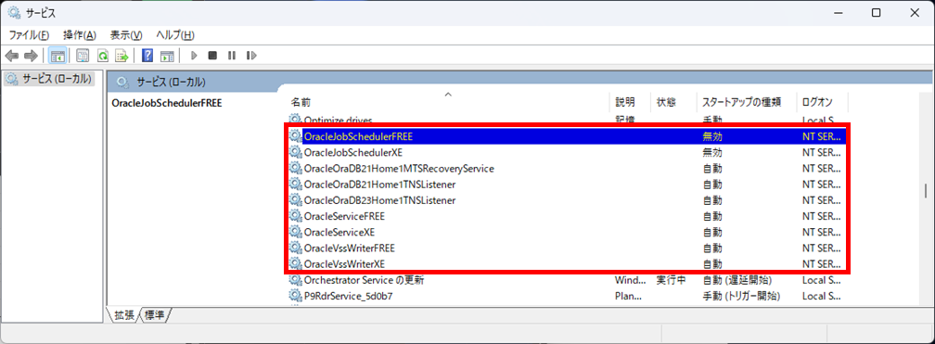This screenshot has height=344, width=935.
Task: Click 自動 (遅延開始) startup type cell
Action: [x=737, y=280]
